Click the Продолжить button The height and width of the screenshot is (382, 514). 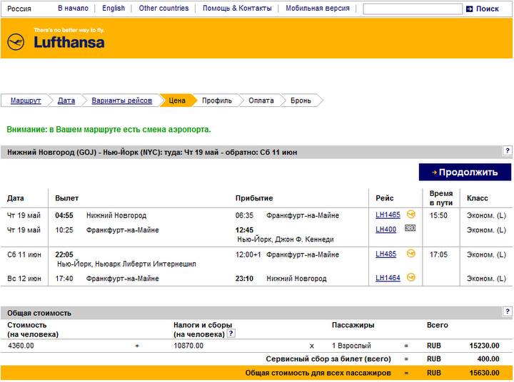pyautogui.click(x=465, y=172)
